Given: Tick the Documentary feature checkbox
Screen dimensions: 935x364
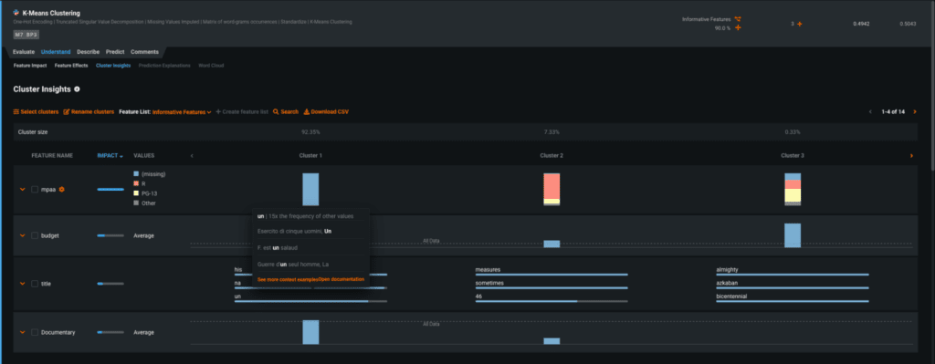Looking at the screenshot, I should pos(35,332).
